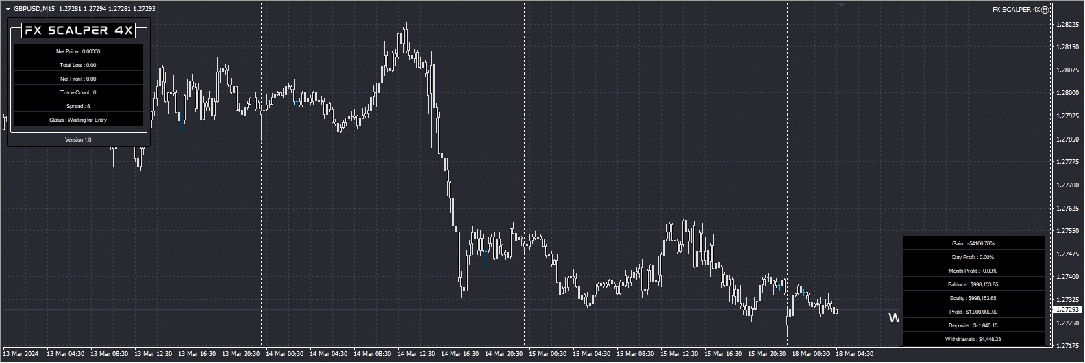Click the 1.27550 price axis label
This screenshot has height=363, width=1085.
pos(1068,231)
